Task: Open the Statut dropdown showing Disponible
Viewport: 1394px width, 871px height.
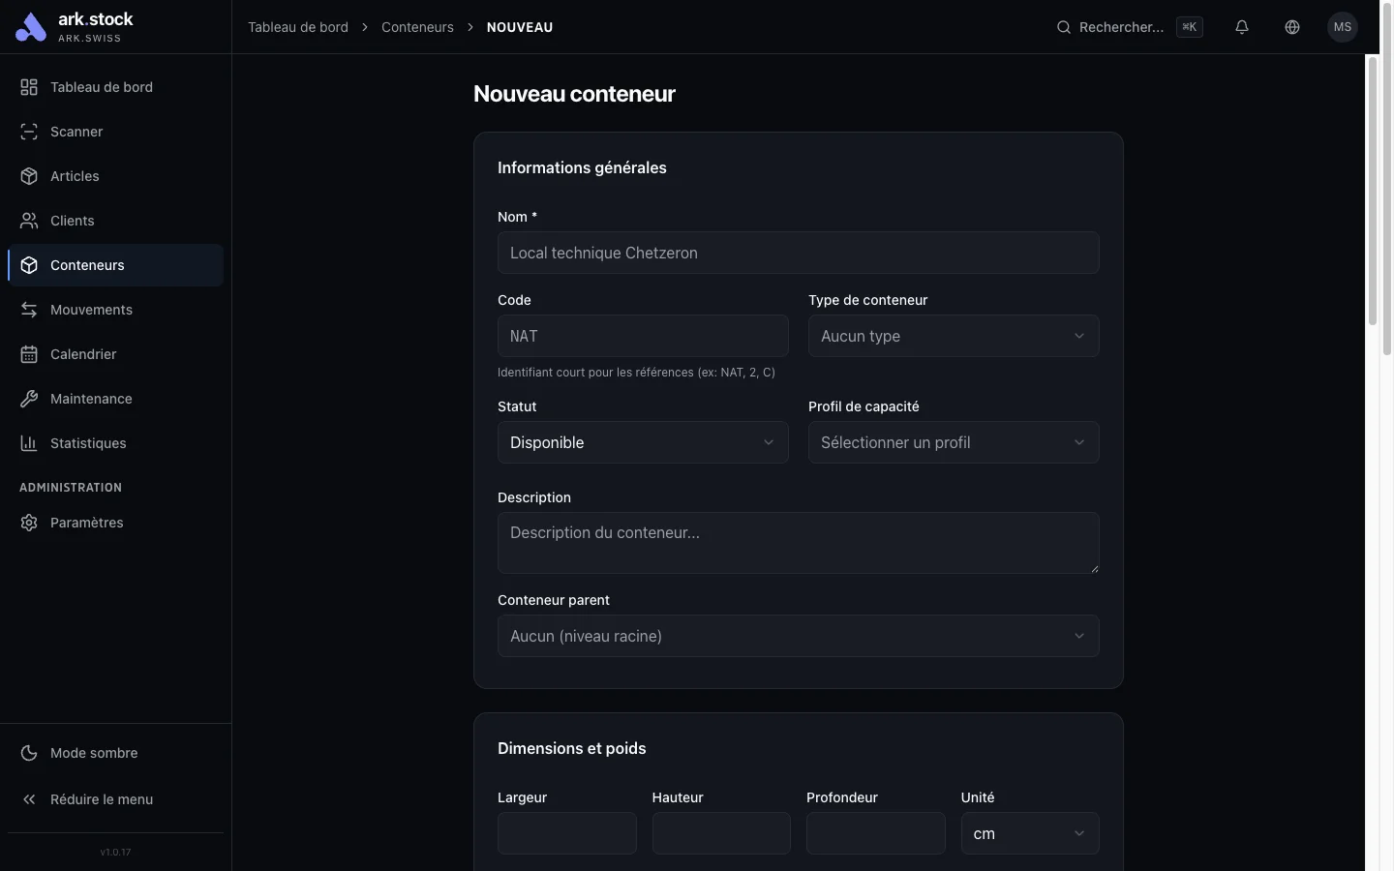Action: pos(643,442)
